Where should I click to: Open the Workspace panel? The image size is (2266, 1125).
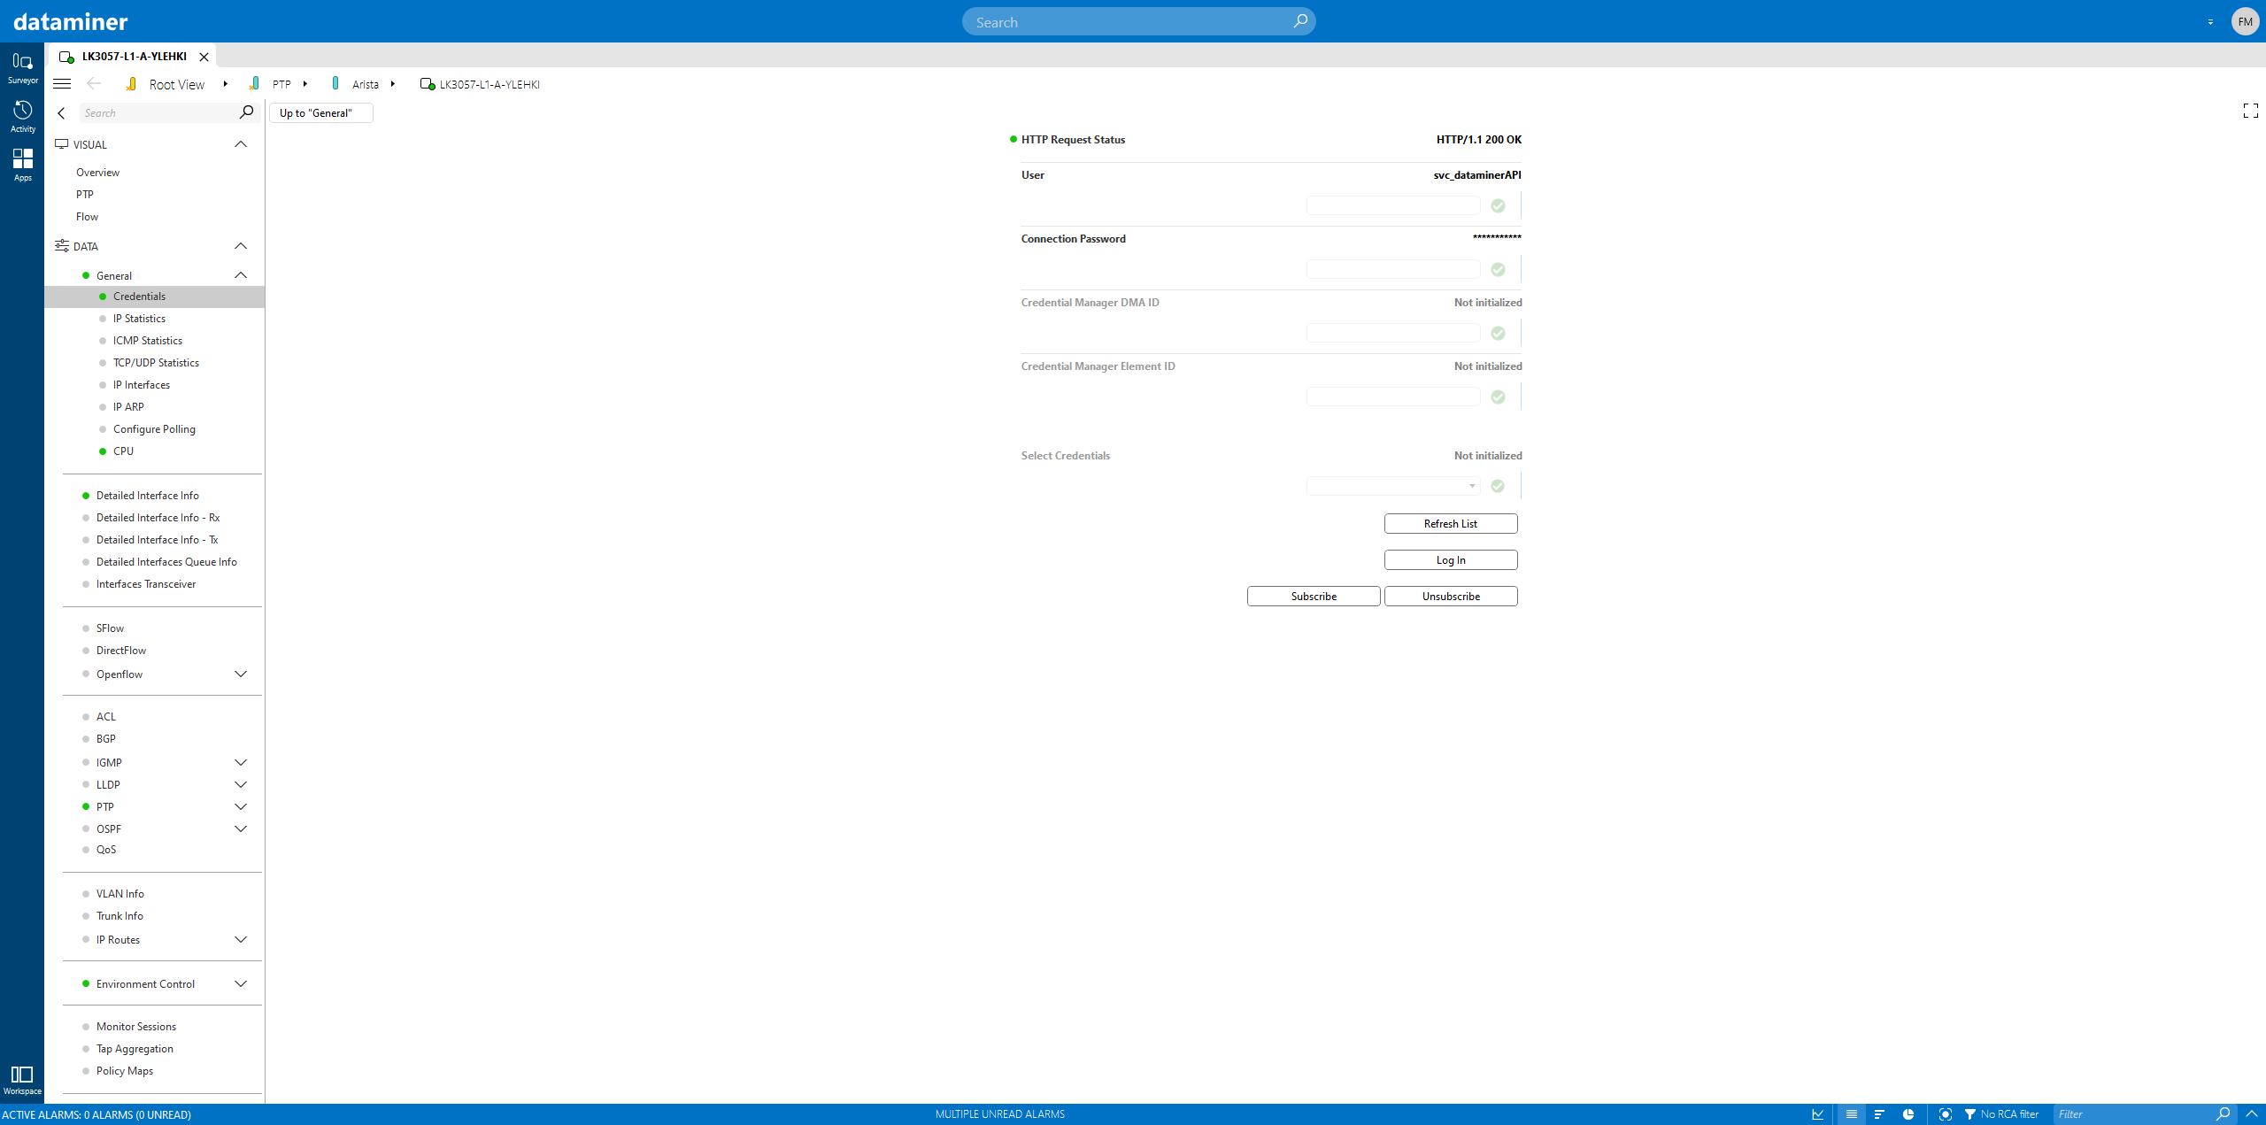pyautogui.click(x=22, y=1080)
